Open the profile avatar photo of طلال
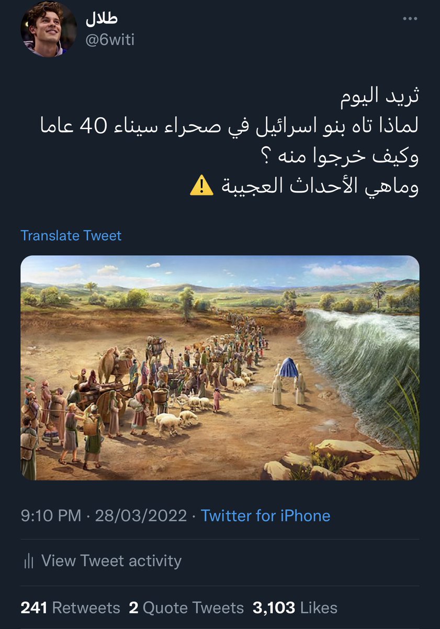The image size is (440, 629). pyautogui.click(x=49, y=29)
